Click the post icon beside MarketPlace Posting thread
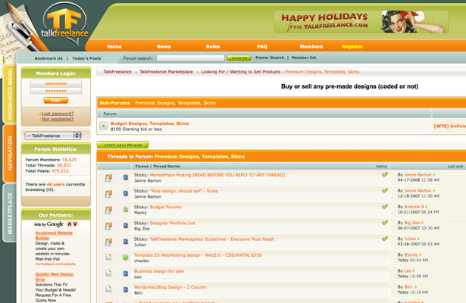The image size is (466, 303). pos(126,177)
